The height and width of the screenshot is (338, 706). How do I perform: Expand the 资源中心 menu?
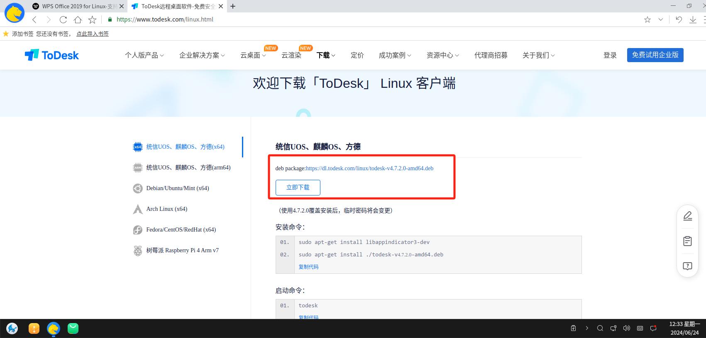(x=442, y=55)
